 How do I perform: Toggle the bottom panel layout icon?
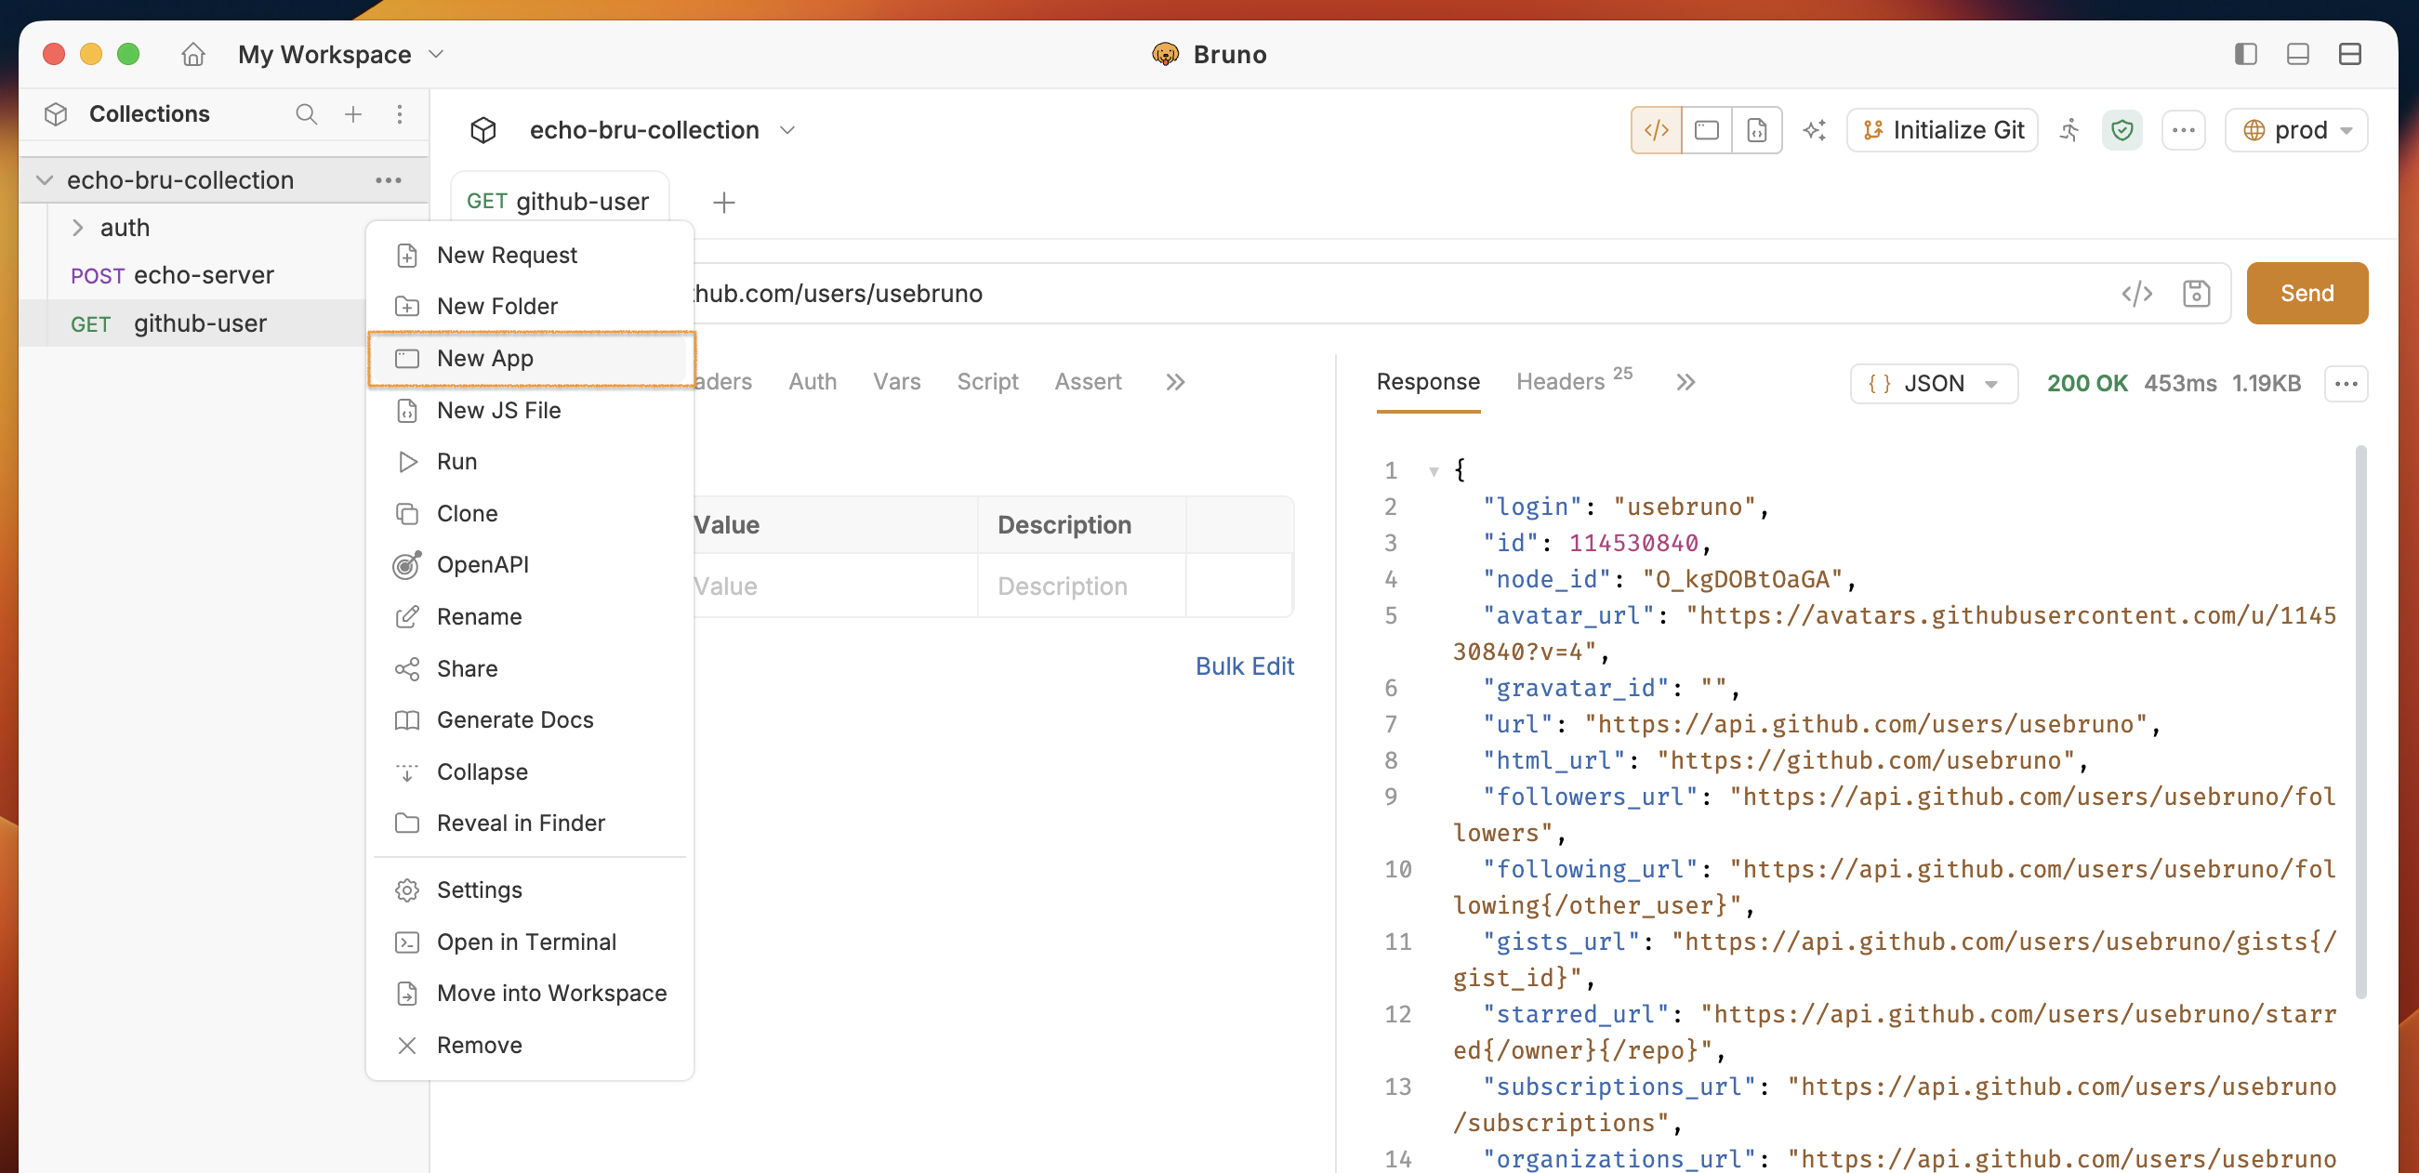tap(2298, 55)
